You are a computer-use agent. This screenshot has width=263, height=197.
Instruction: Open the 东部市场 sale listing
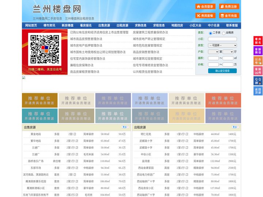[x=36, y=168]
